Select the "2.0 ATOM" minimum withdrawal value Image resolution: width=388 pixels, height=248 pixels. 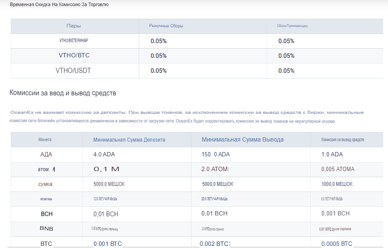click(214, 169)
